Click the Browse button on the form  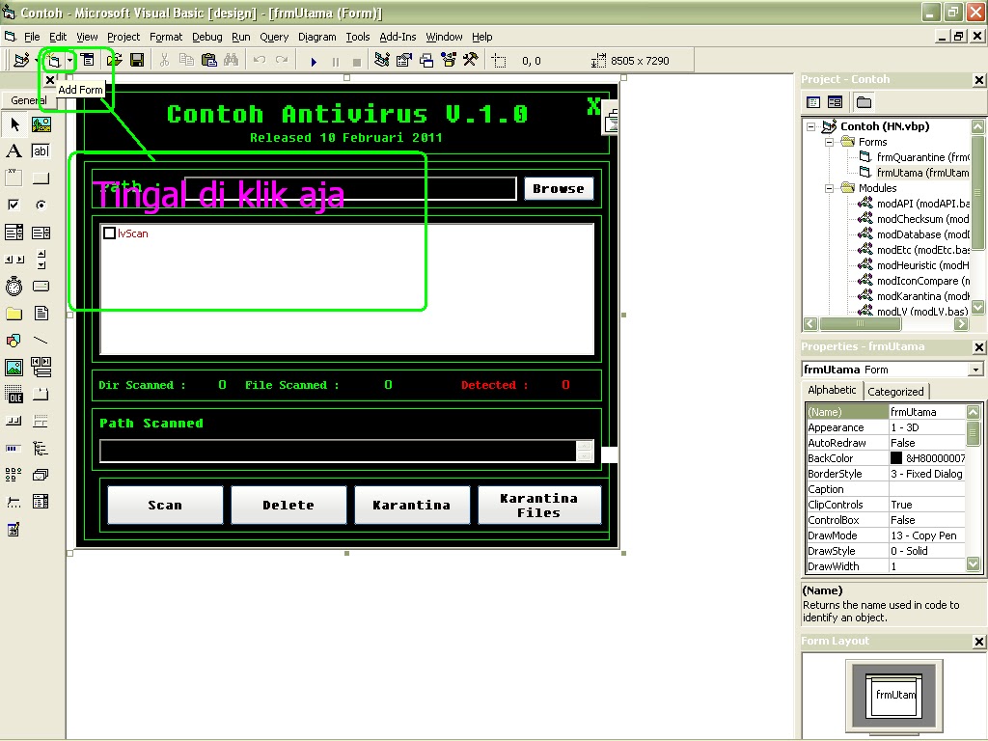(x=559, y=188)
